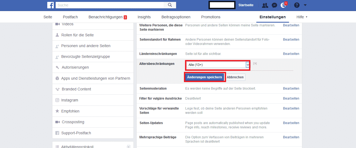
Task: Click Bearbeiten for Seiten-Updates
Action: pyautogui.click(x=291, y=123)
